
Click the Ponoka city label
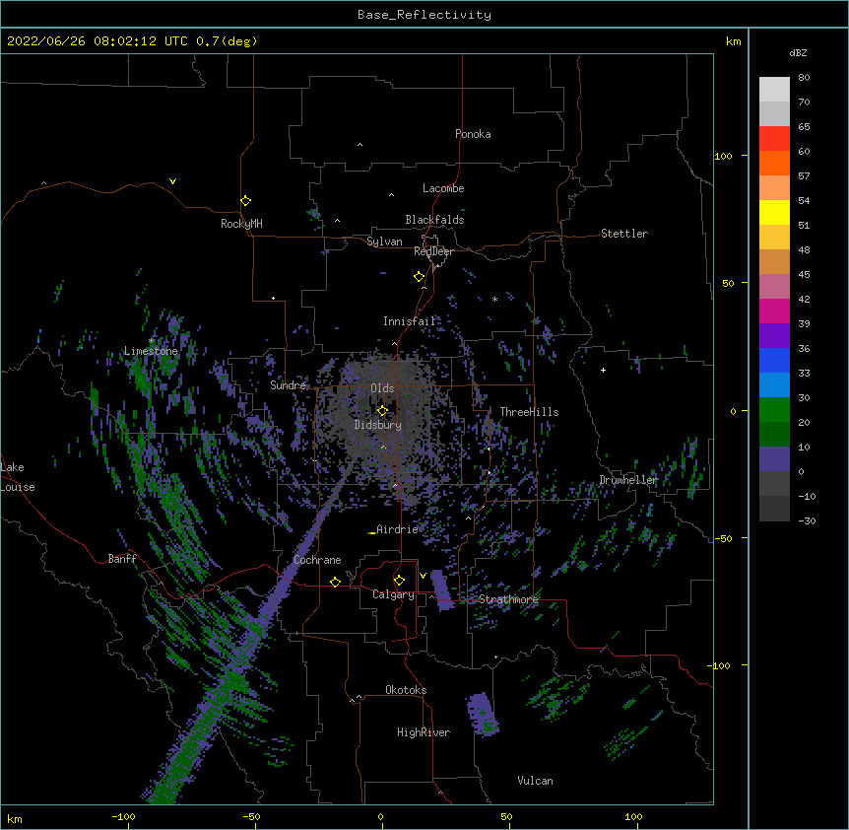click(x=473, y=134)
